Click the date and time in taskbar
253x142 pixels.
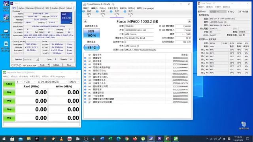click(238, 138)
